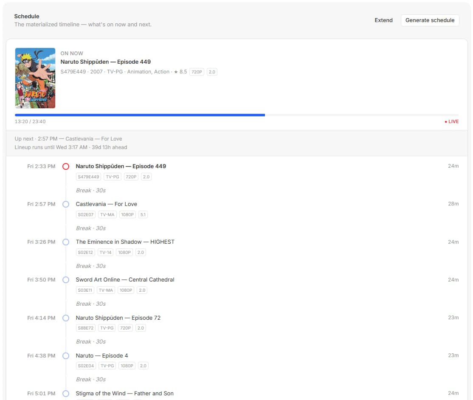
Task: Click the S02E07 tag under Castlevania
Action: [x=86, y=214]
